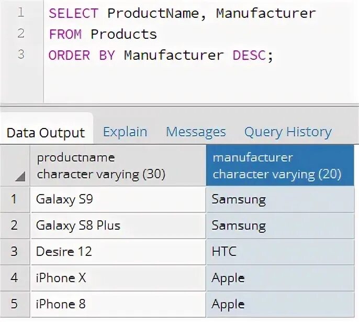The image size is (359, 322).
Task: Select the manufacturer column header
Action: (280, 166)
